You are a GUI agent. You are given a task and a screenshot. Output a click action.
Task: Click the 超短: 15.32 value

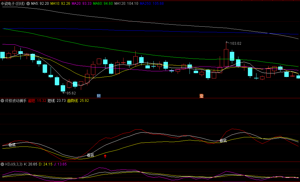[x=37, y=101]
